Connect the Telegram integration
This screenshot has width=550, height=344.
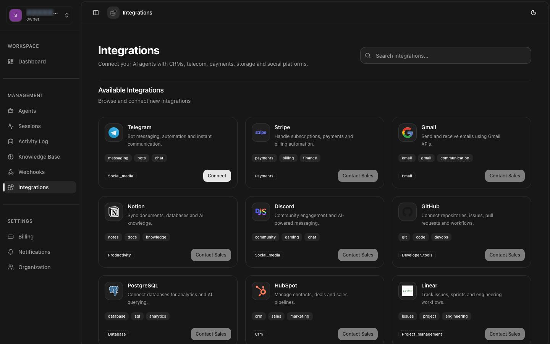[217, 176]
